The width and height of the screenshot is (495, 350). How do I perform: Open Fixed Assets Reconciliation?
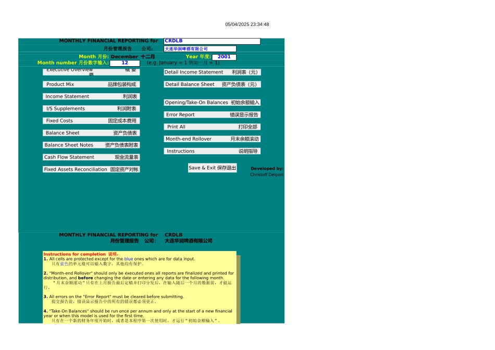(91, 169)
